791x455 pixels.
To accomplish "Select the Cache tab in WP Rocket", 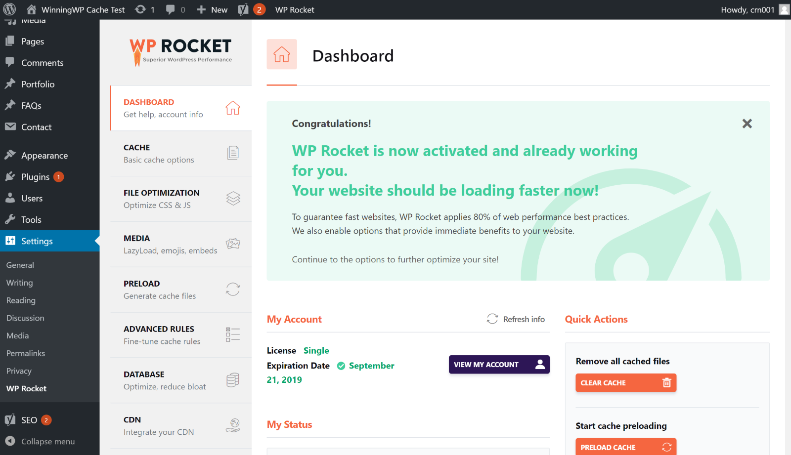I will [181, 154].
